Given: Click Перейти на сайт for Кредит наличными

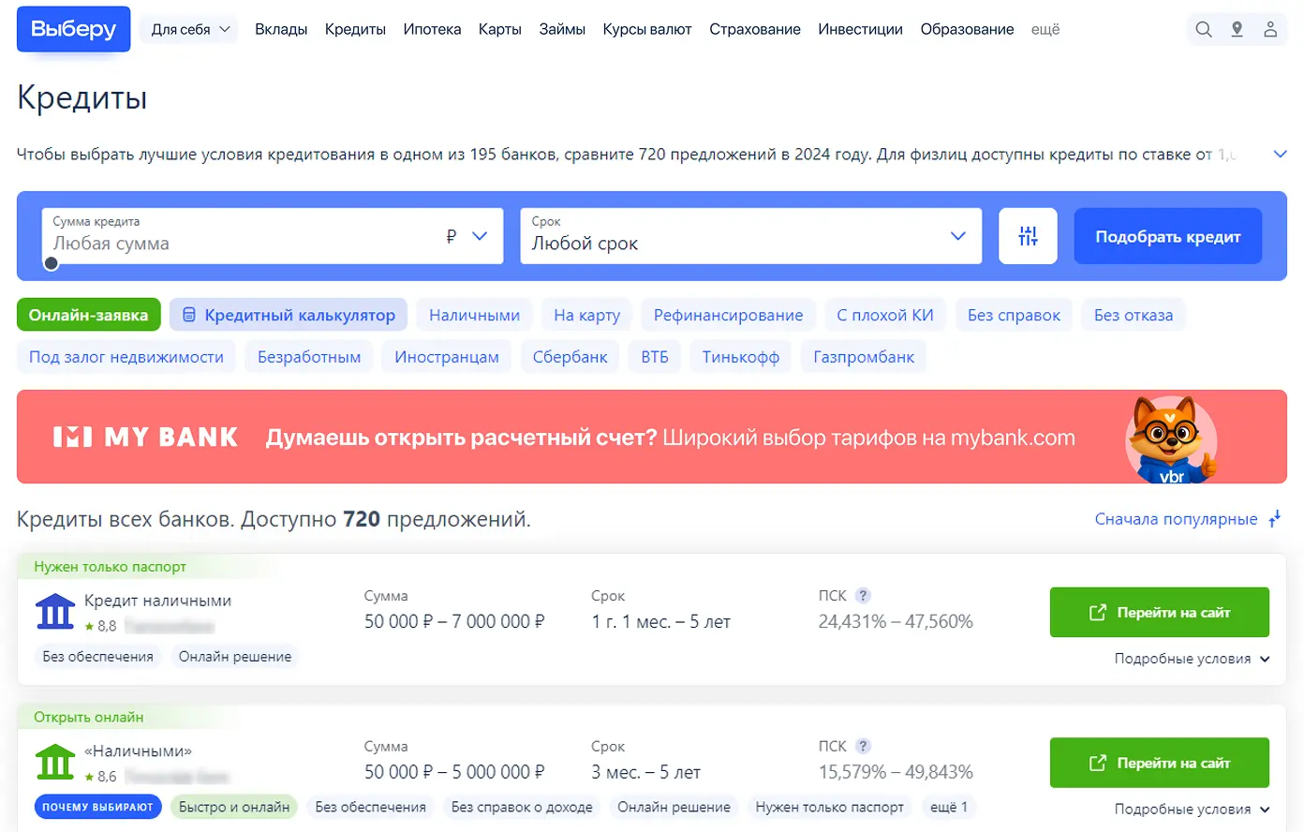Looking at the screenshot, I should click(x=1159, y=613).
